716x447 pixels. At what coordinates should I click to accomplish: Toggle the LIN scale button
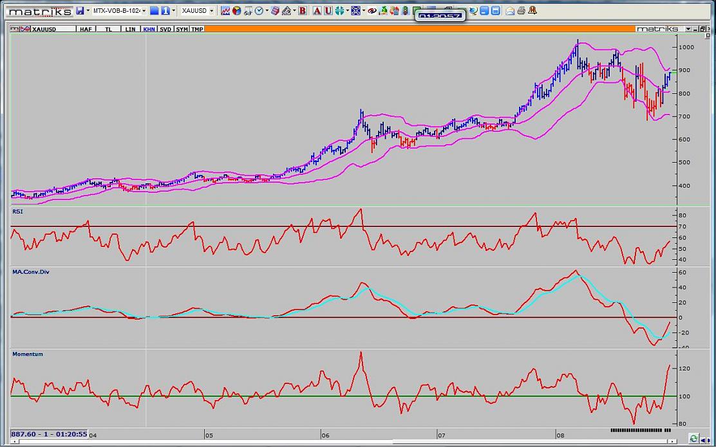130,29
